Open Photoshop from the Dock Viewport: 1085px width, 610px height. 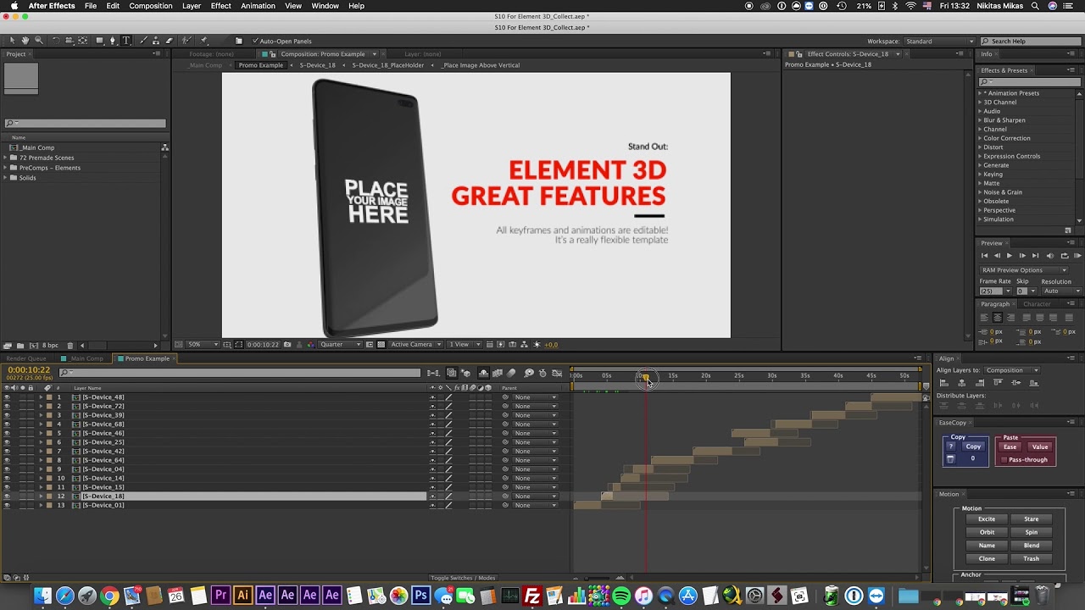click(x=420, y=596)
